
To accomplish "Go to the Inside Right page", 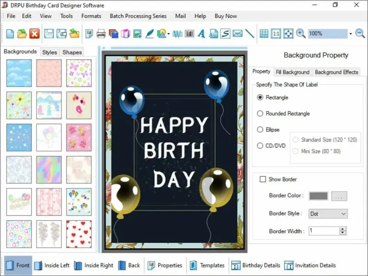I will pos(94,265).
